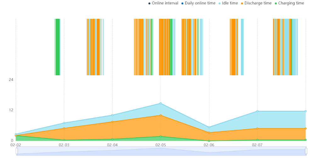Hide the Charging time series in legend
Image resolution: width=315 pixels, height=160 pixels.
point(289,3)
